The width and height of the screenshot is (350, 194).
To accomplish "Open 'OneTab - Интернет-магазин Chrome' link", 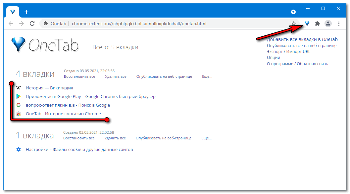I will (x=63, y=114).
